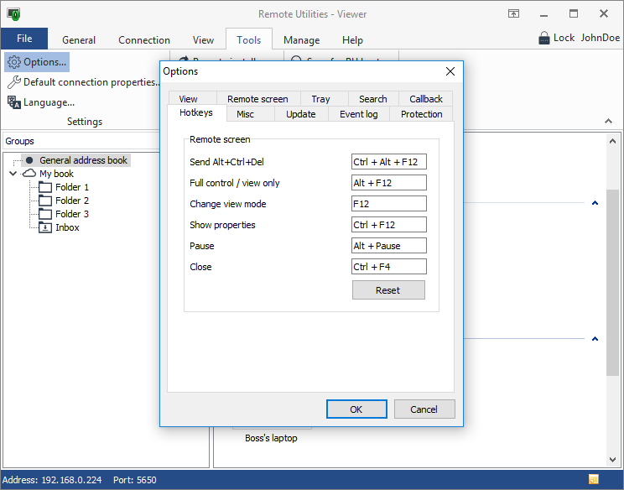
Task: Click the notification icon in status bar
Action: coord(594,480)
